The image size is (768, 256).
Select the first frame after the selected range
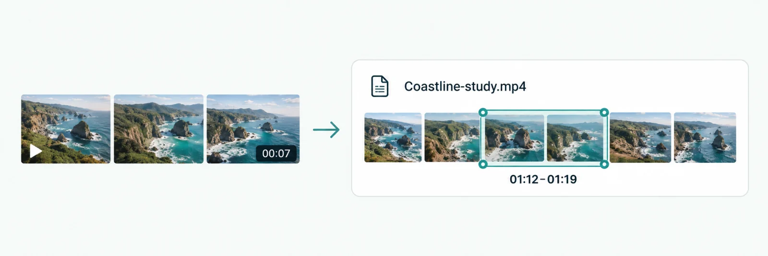click(640, 138)
